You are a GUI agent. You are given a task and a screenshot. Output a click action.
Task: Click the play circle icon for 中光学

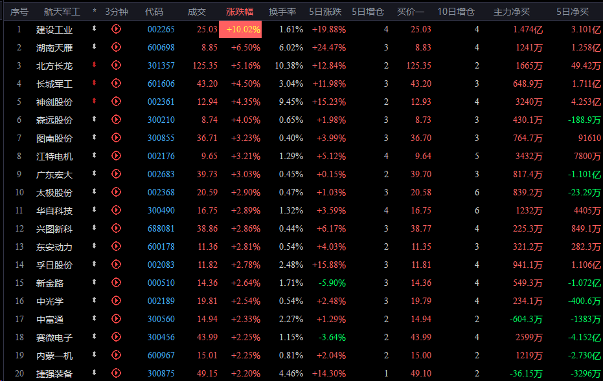point(116,301)
